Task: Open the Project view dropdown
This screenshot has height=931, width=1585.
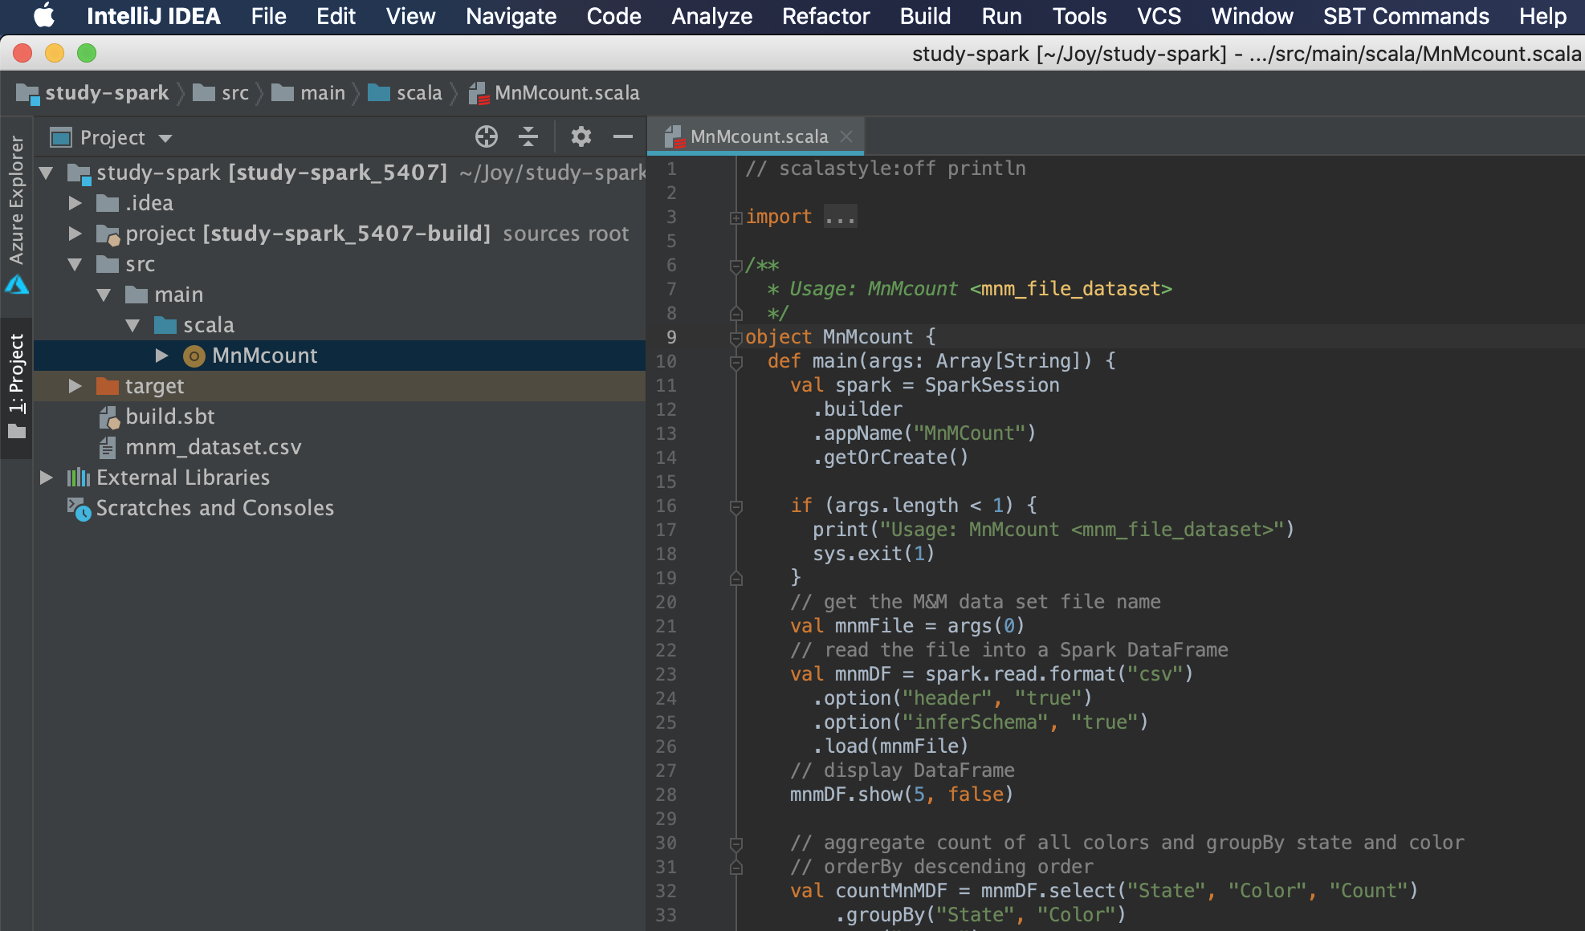Action: click(165, 138)
